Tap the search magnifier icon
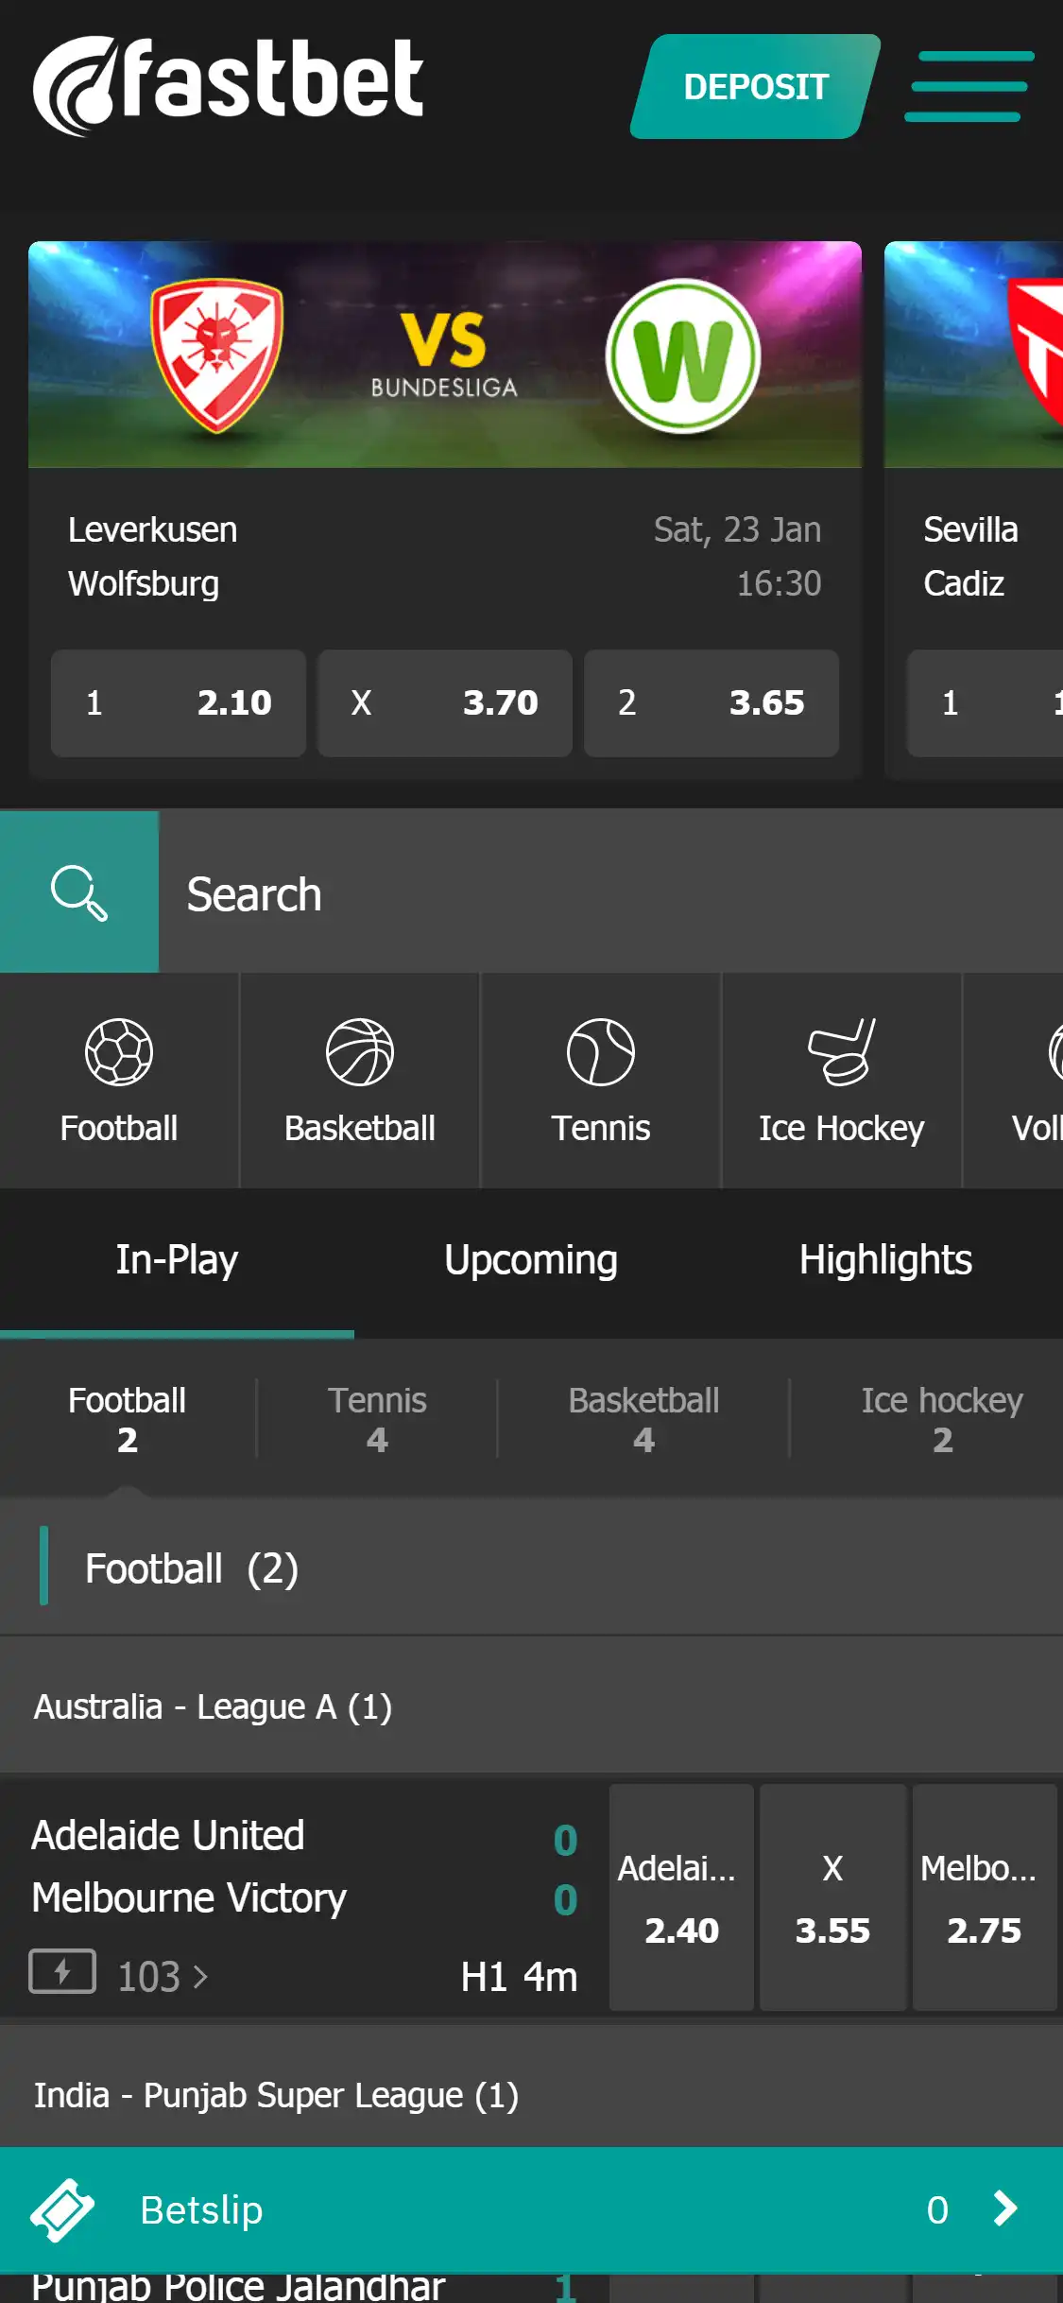 click(79, 892)
